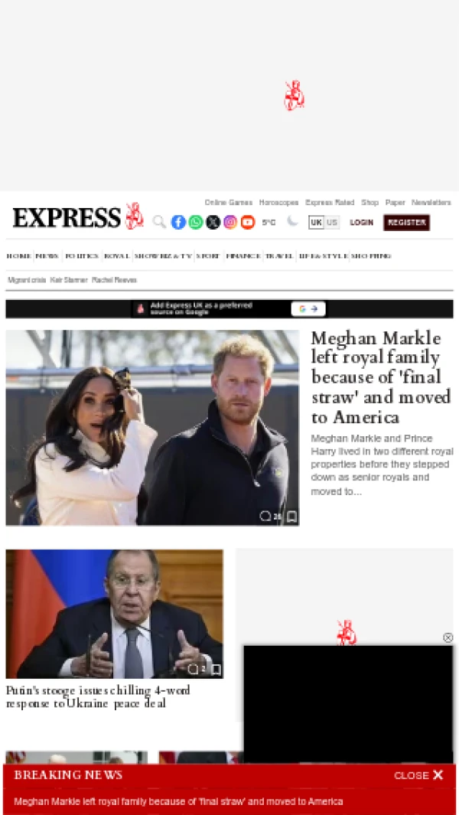The width and height of the screenshot is (459, 815).
Task: Open the Showbiz & TV menu section
Action: (x=163, y=256)
